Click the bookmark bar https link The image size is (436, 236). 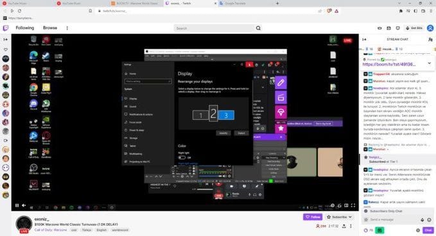click(x=19, y=18)
